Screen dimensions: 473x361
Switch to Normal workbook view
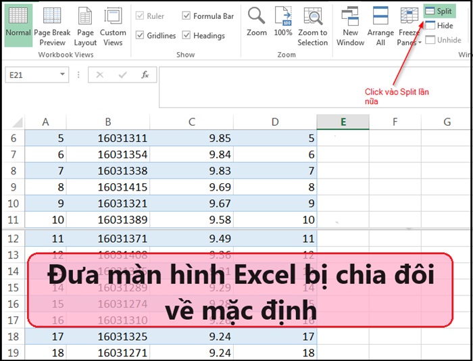pos(18,25)
